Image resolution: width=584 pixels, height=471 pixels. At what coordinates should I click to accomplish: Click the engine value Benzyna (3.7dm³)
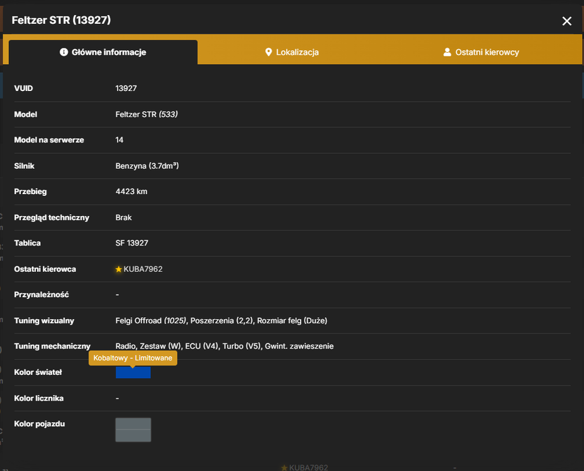(x=147, y=166)
